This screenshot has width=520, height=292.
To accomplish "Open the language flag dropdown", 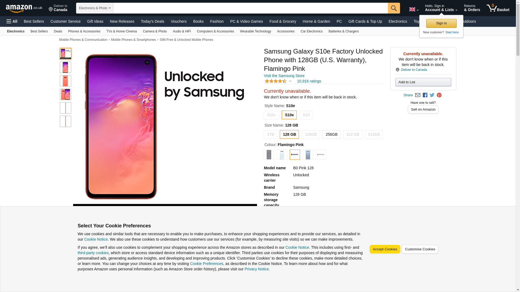I will coord(414,9).
